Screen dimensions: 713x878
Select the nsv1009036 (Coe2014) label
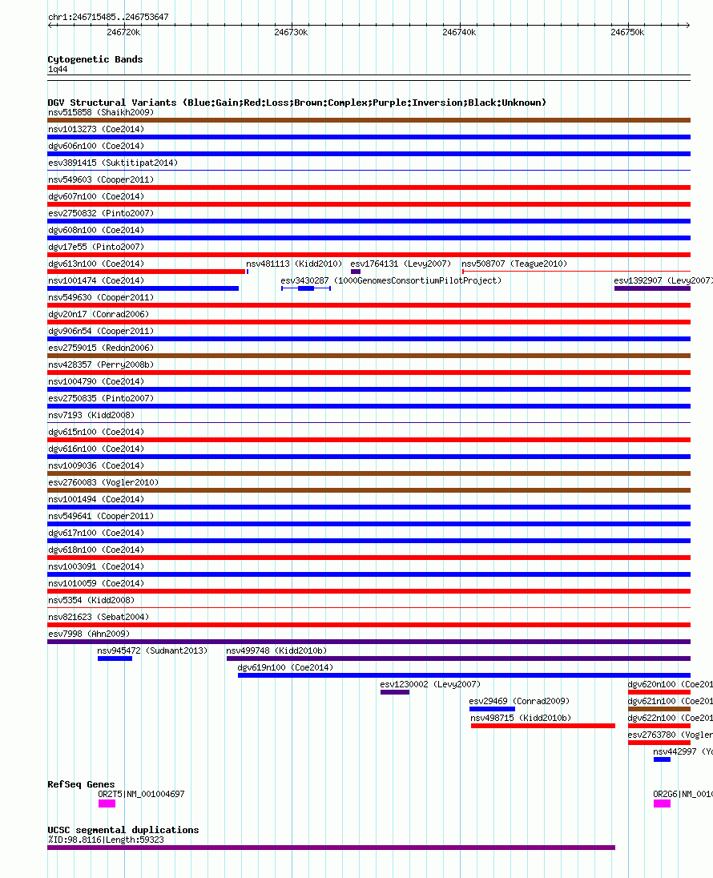[96, 465]
